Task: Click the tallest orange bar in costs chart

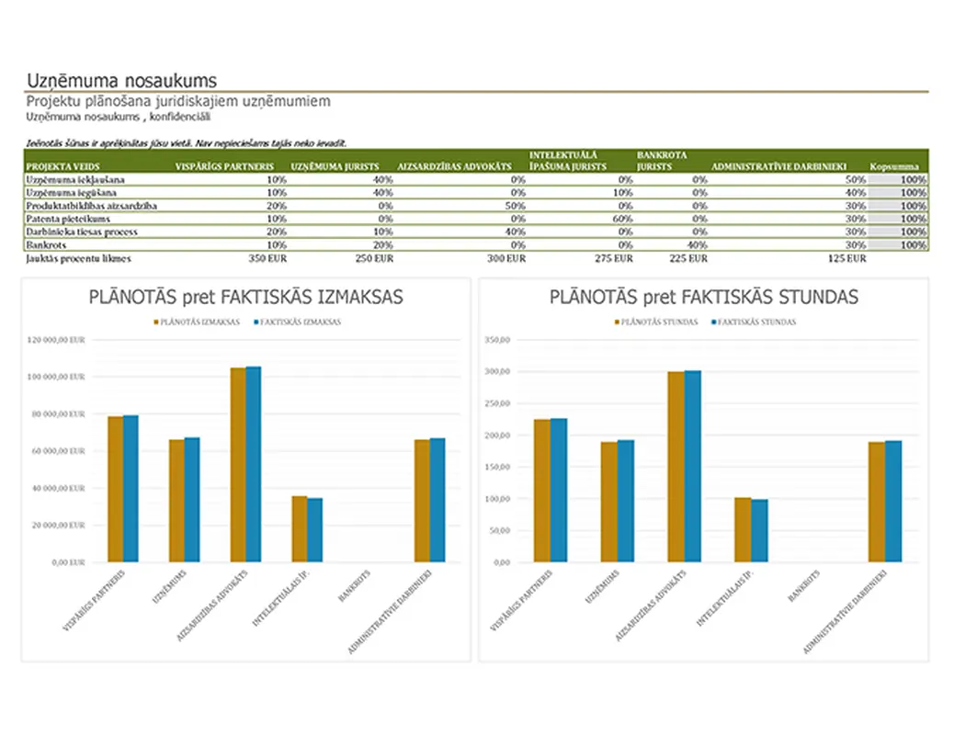Action: (x=238, y=464)
